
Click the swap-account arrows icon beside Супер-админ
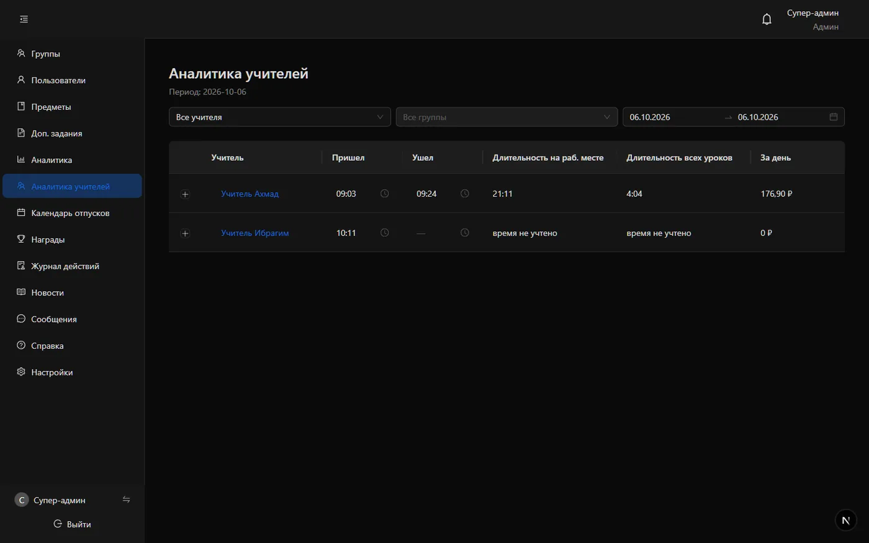[x=126, y=500]
